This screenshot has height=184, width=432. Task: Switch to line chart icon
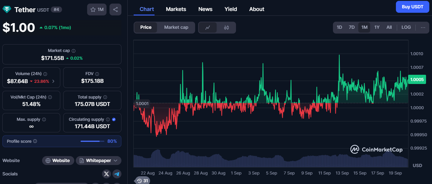coord(208,28)
